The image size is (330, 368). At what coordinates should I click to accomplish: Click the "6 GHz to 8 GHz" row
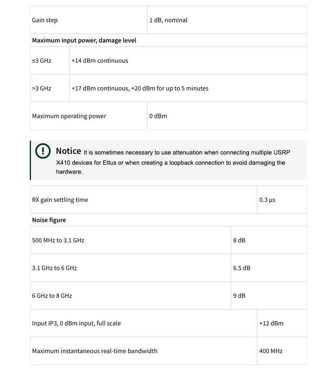pos(52,296)
